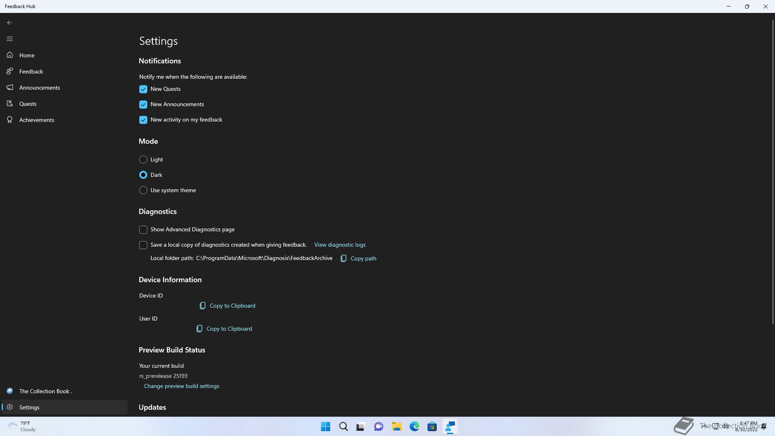Open The Collection Book account entry
775x436 pixels.
click(x=45, y=391)
